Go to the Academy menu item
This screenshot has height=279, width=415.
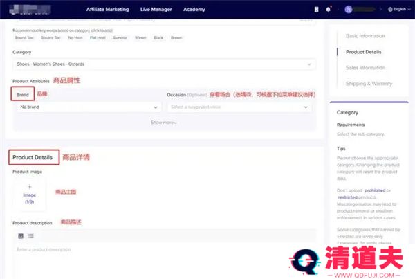(x=194, y=10)
